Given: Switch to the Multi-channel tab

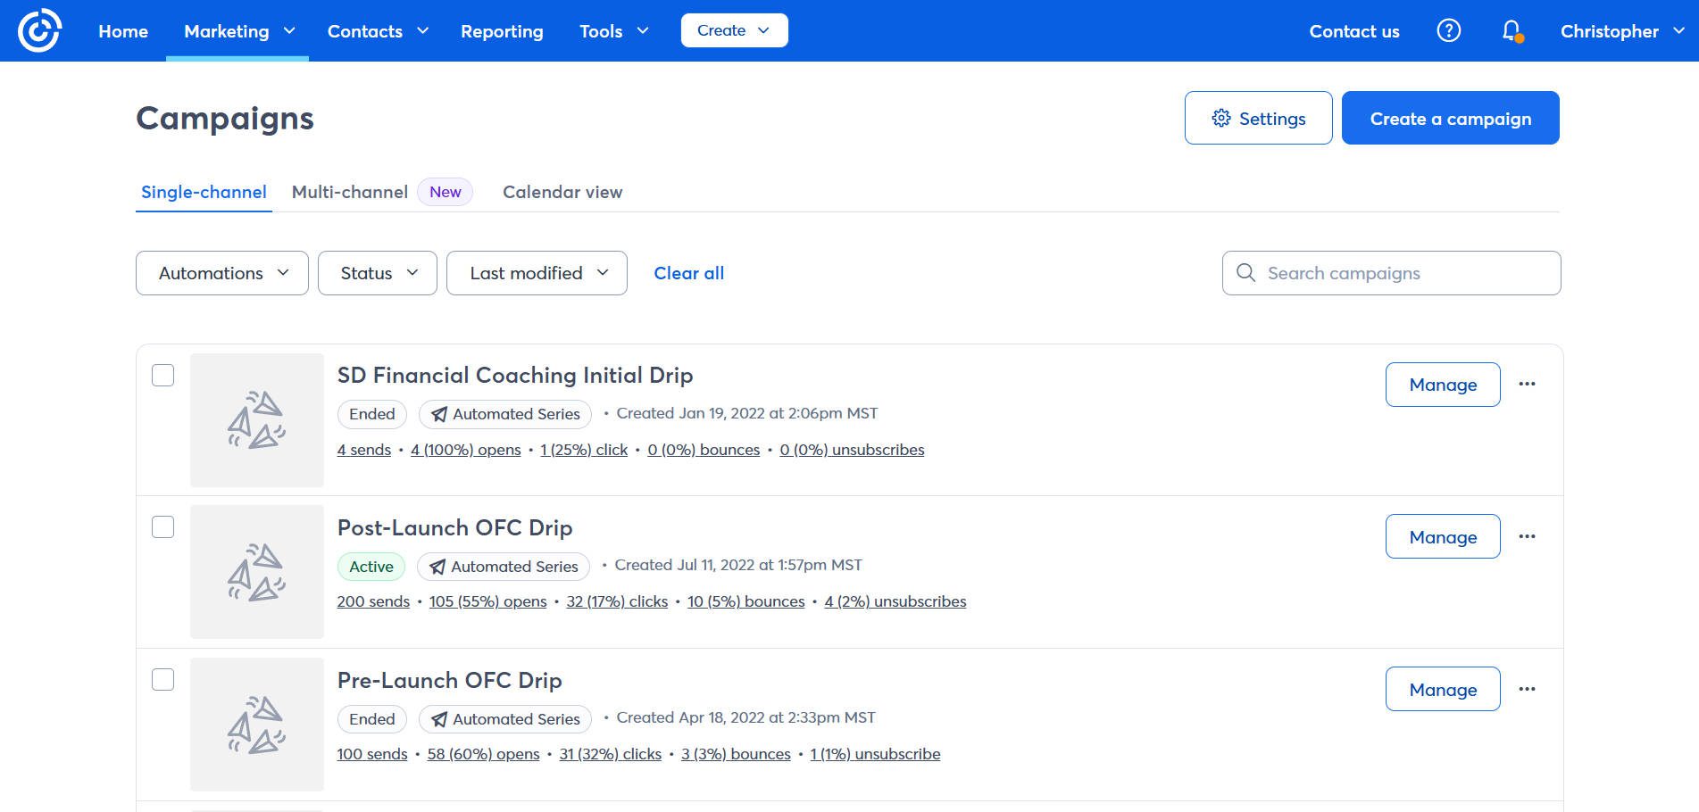Looking at the screenshot, I should [349, 192].
